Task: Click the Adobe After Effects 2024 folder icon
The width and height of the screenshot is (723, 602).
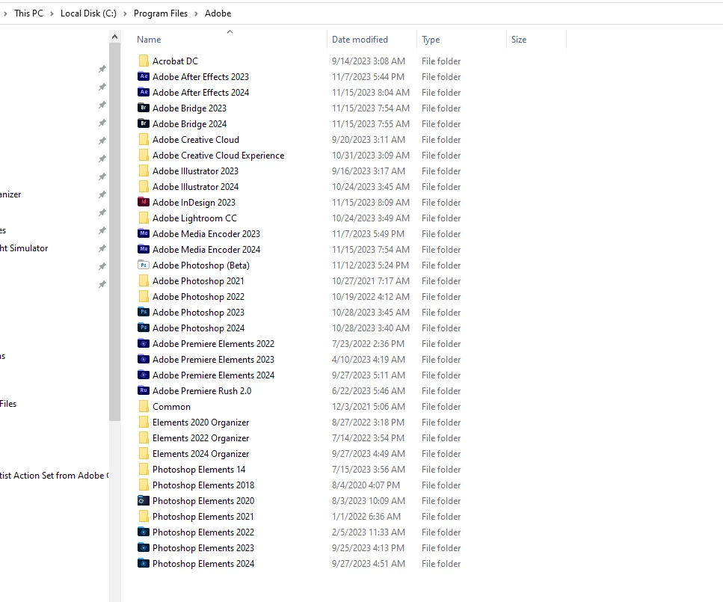Action: (144, 92)
